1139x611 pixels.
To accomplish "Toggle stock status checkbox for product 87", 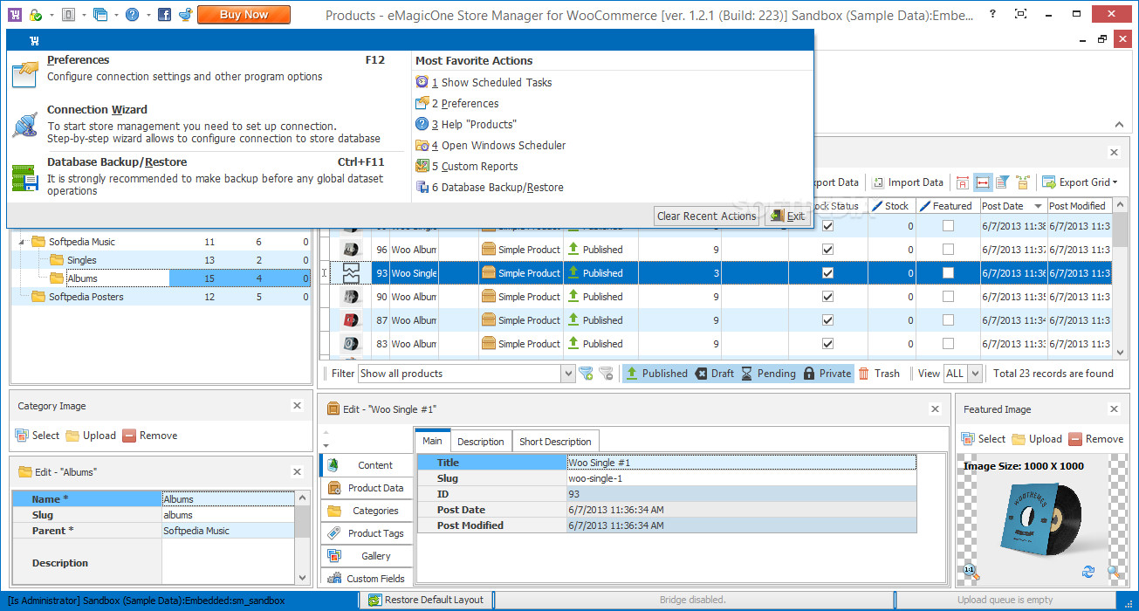I will coord(827,320).
